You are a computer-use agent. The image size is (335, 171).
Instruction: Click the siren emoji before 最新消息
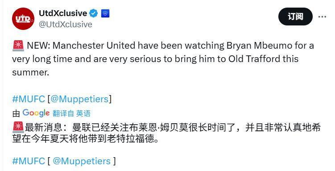(x=18, y=127)
